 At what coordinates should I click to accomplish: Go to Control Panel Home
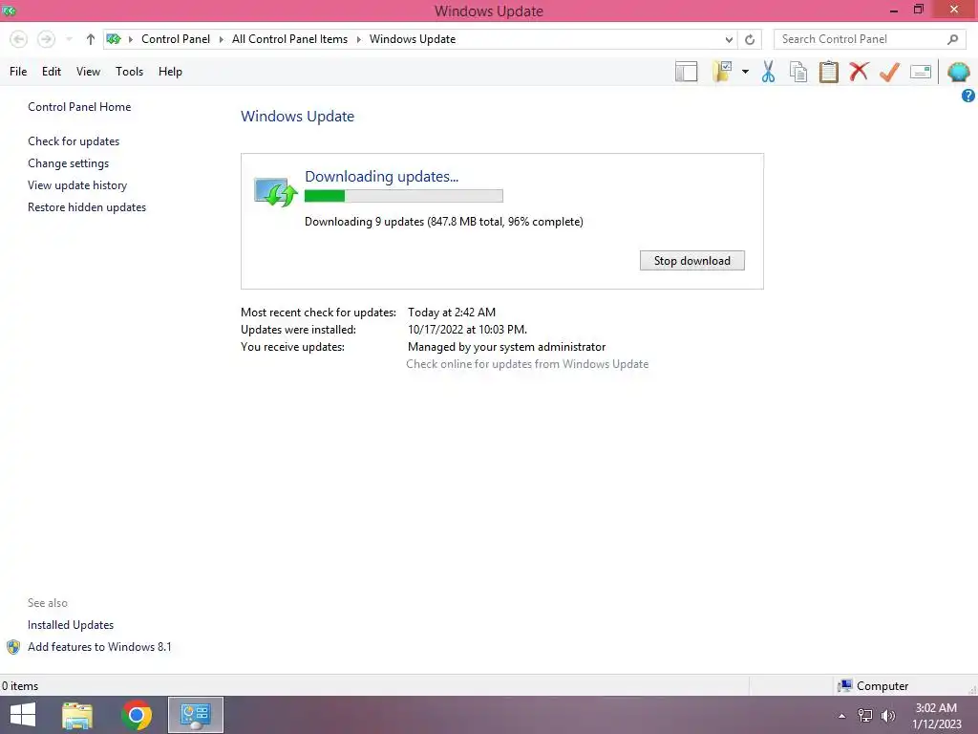tap(79, 107)
